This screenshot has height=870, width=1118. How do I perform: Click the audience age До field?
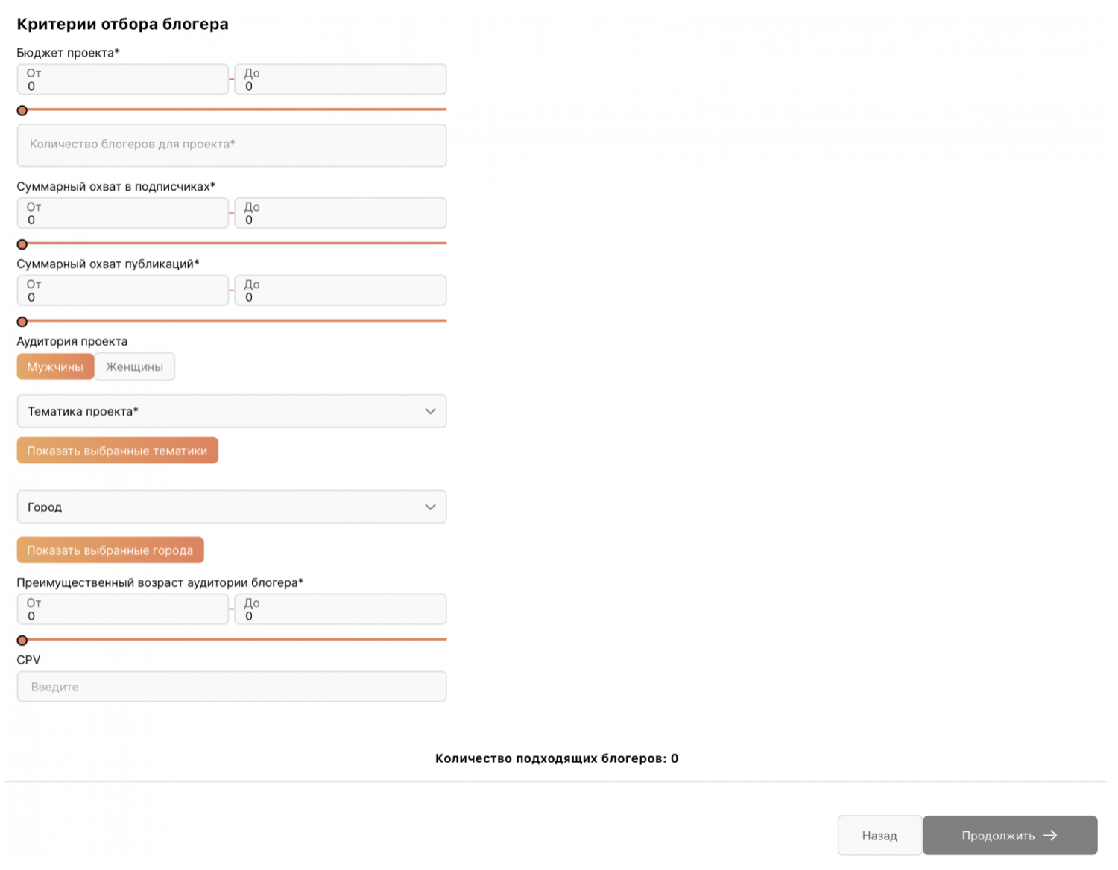(341, 609)
